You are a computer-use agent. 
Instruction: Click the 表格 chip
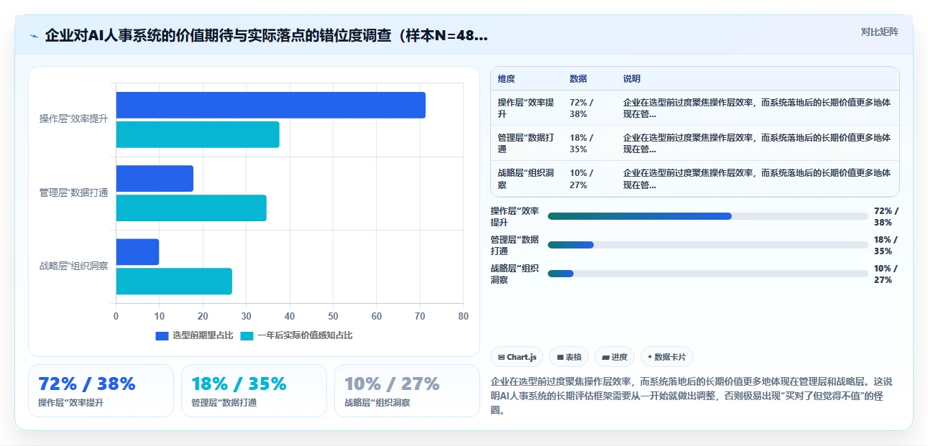tap(569, 357)
